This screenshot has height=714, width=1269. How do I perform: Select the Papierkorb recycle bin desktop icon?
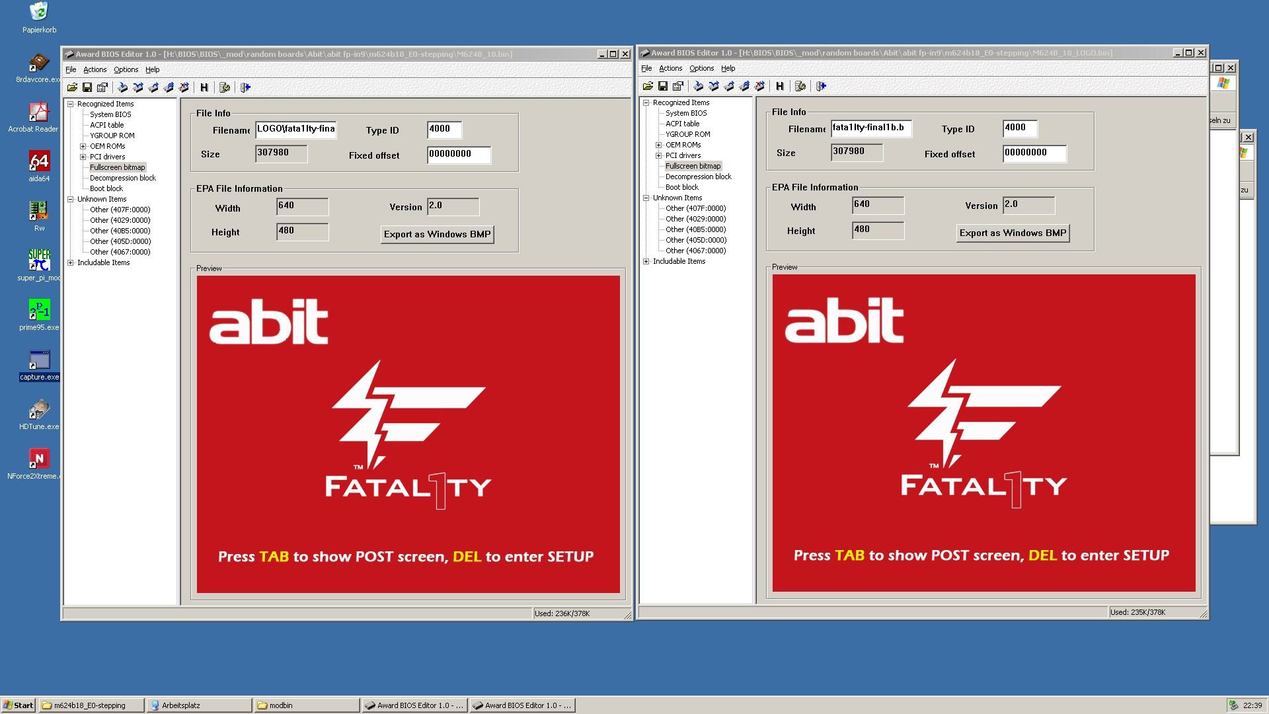click(x=39, y=18)
